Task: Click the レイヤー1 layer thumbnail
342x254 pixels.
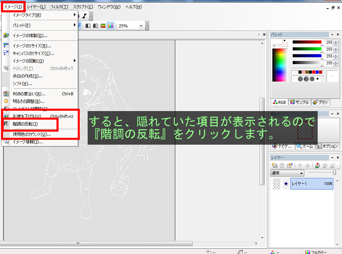Action: click(x=276, y=184)
